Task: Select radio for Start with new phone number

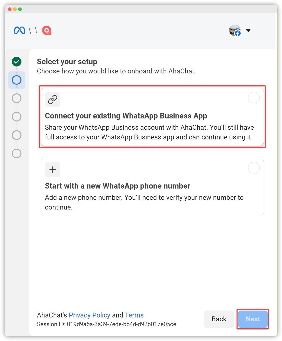Action: [254, 168]
